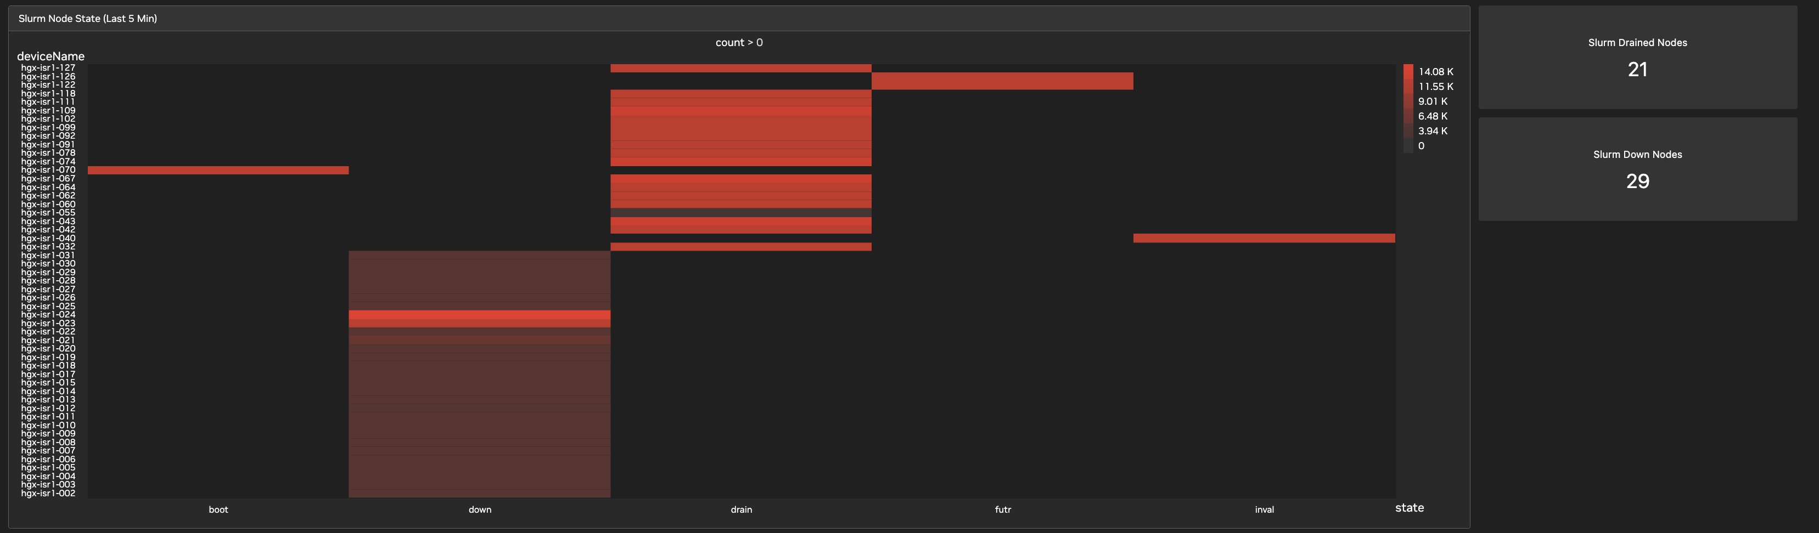Click the 'Slurm Node State (Last 5 Min)' panel title

(88, 18)
